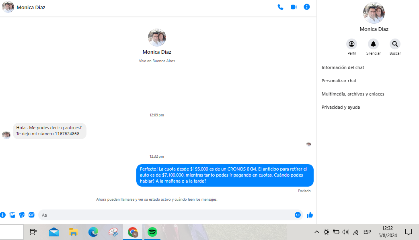Open the GIF picker
This screenshot has height=240, width=419.
tap(31, 215)
